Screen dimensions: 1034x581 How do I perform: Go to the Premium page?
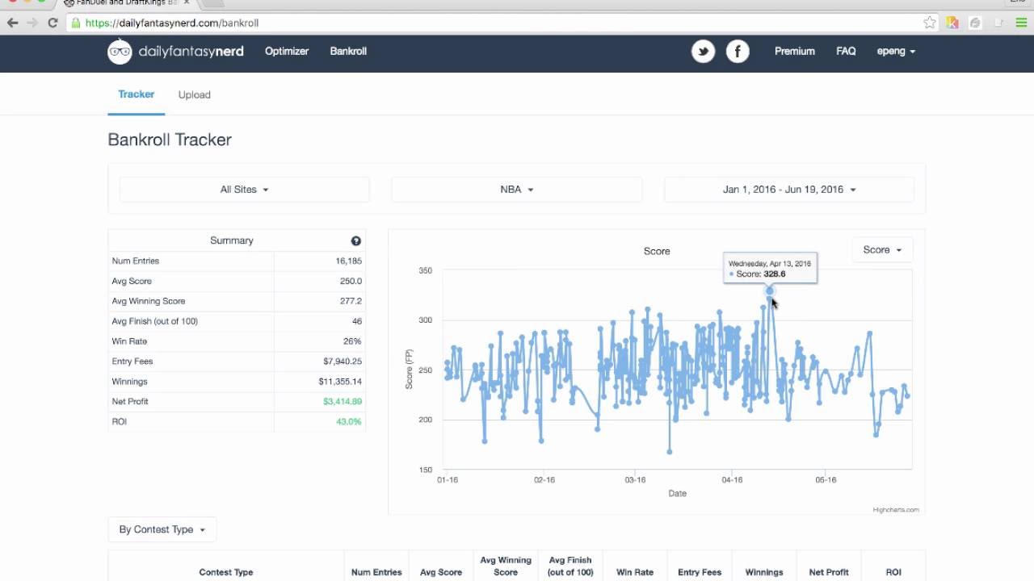(x=795, y=51)
